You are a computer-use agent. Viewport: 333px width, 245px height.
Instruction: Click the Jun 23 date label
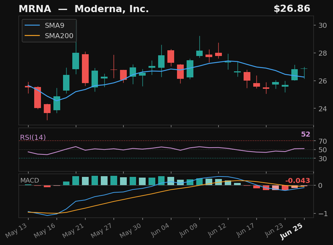[x=274, y=230]
